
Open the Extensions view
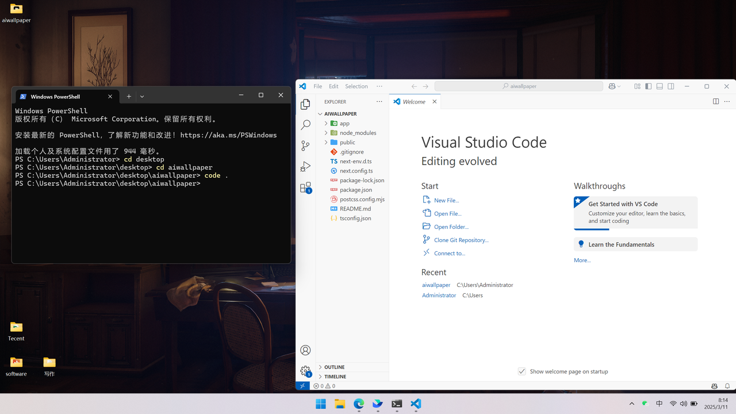305,187
